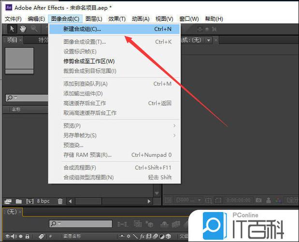Toggle video eye column in timeline header

[x=7, y=237]
